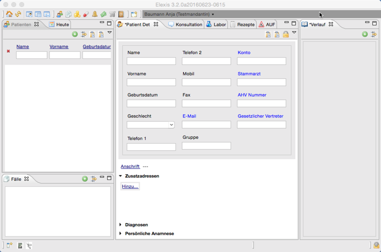381x252 pixels.
Task: Click the E-Mail link label
Action: pyautogui.click(x=189, y=116)
